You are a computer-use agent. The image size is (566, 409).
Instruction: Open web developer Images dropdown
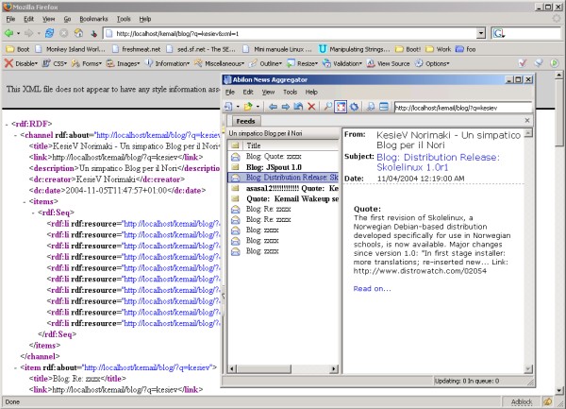tap(123, 63)
